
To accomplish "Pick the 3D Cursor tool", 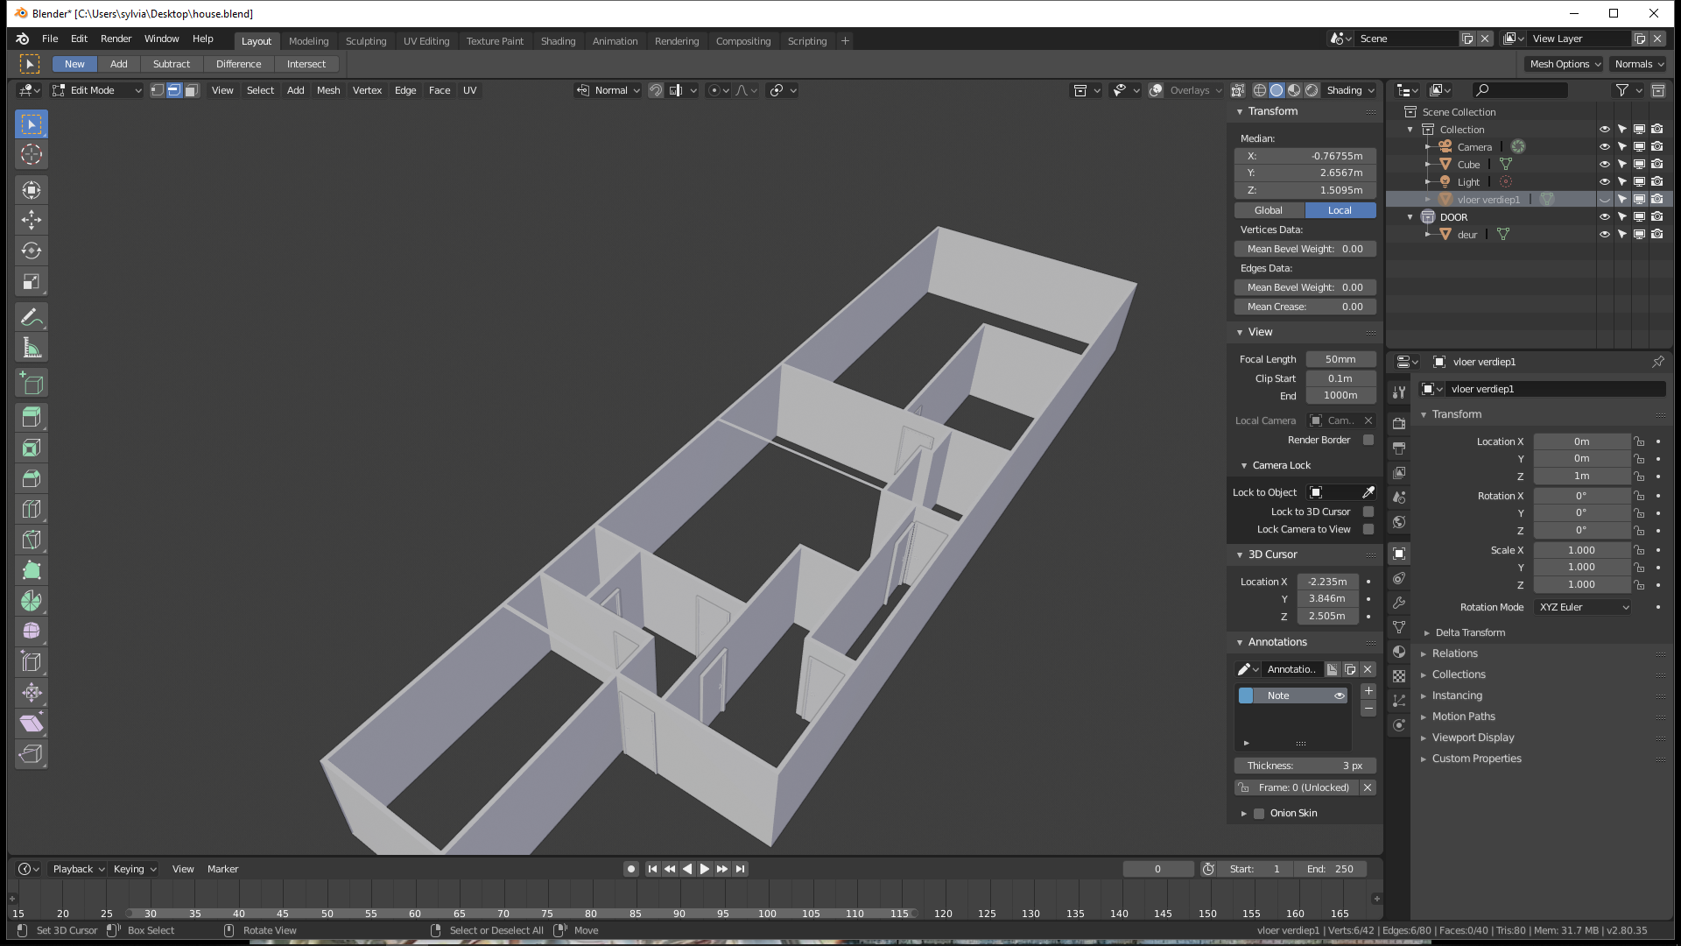I will pos(32,155).
